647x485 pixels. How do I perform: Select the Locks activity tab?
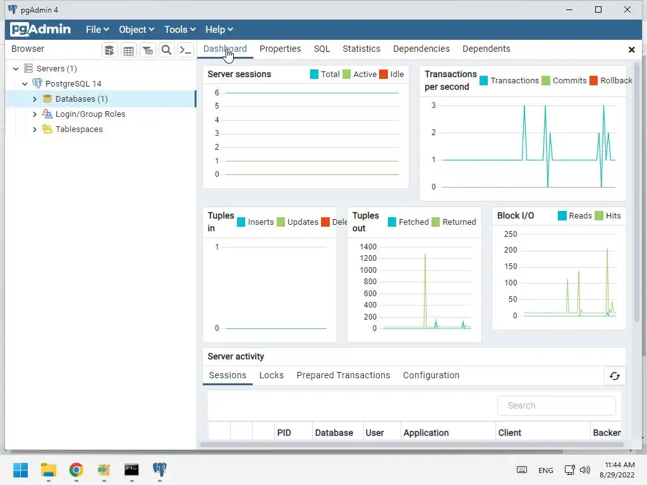[x=272, y=375]
